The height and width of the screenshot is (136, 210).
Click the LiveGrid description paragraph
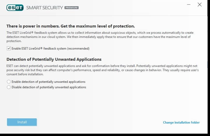coord(100,37)
